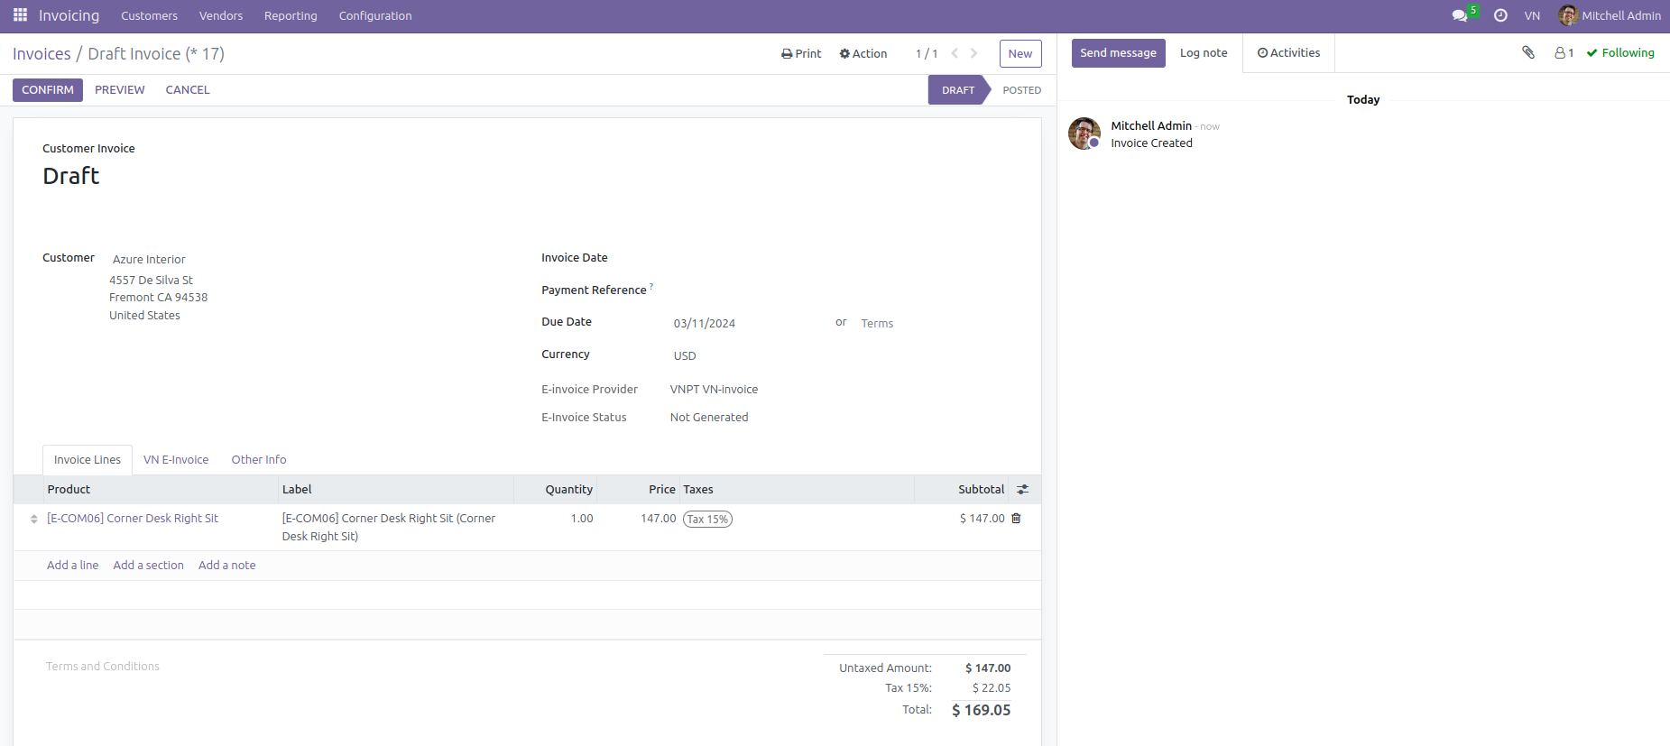Click the Tax 15% tag
Screen dimensions: 1670x746
point(707,520)
